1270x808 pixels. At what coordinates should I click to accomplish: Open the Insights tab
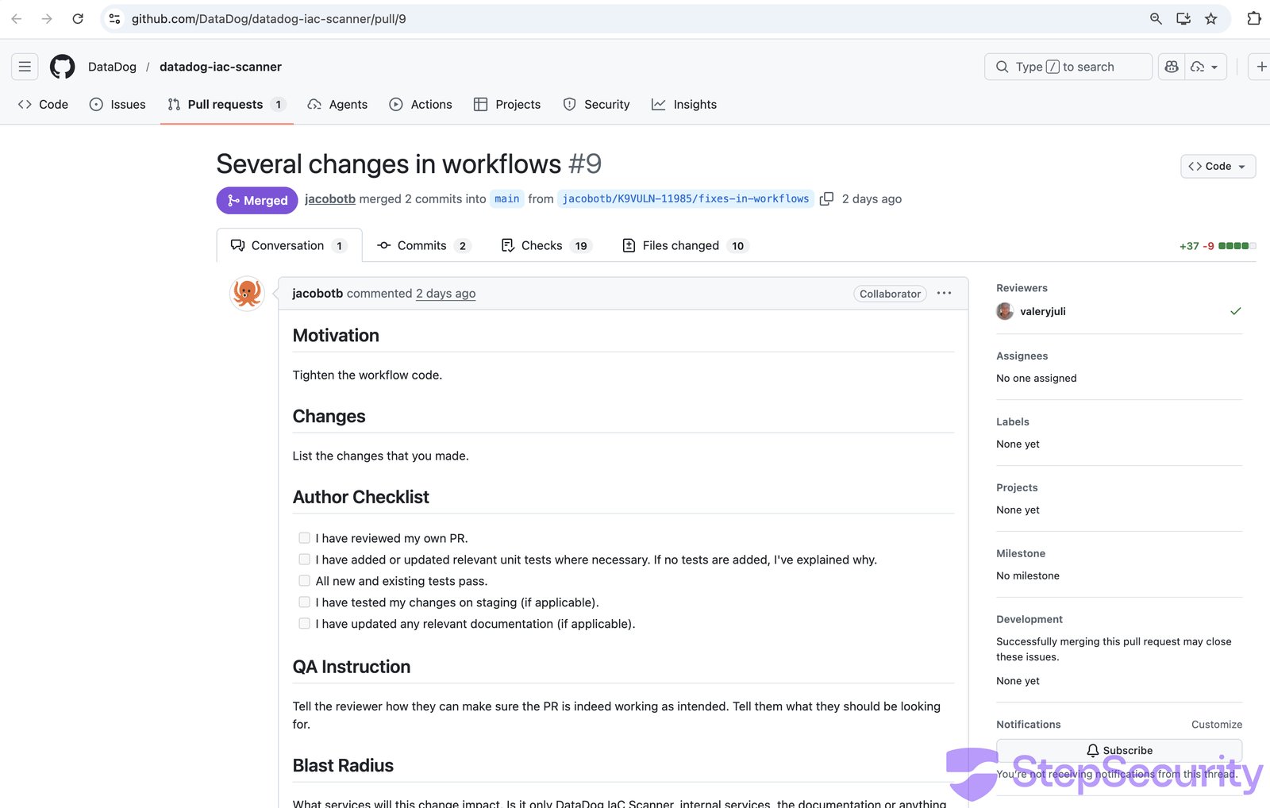pos(684,104)
